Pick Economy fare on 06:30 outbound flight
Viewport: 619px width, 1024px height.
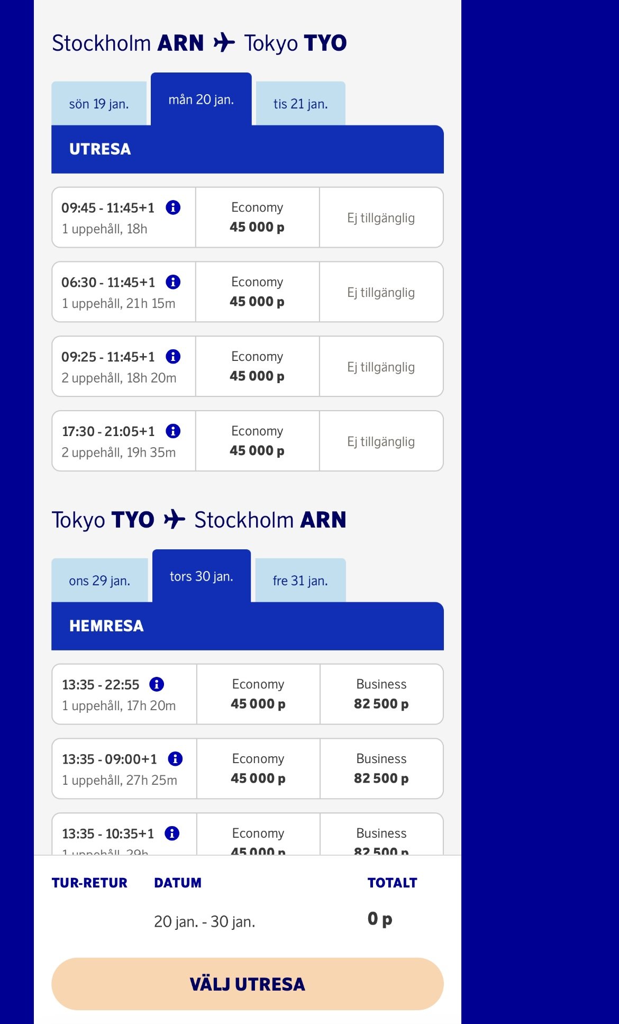pyautogui.click(x=257, y=292)
